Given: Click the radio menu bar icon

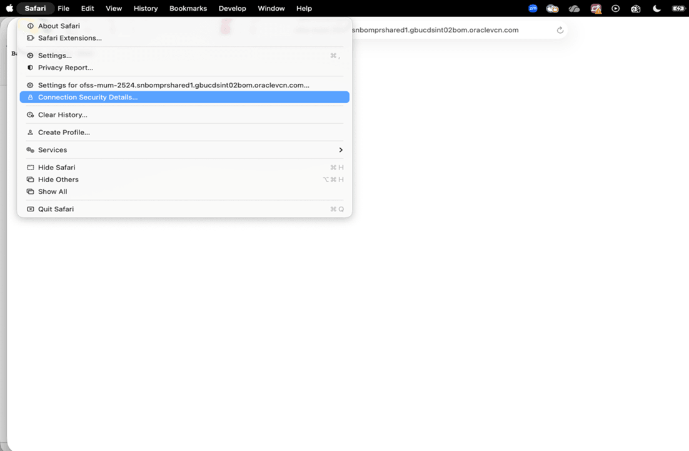Looking at the screenshot, I should [636, 8].
